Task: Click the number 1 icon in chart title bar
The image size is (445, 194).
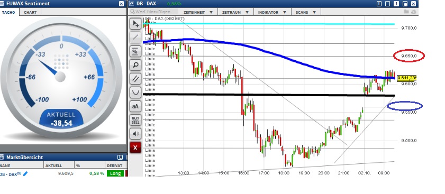Action: pyautogui.click(x=396, y=4)
